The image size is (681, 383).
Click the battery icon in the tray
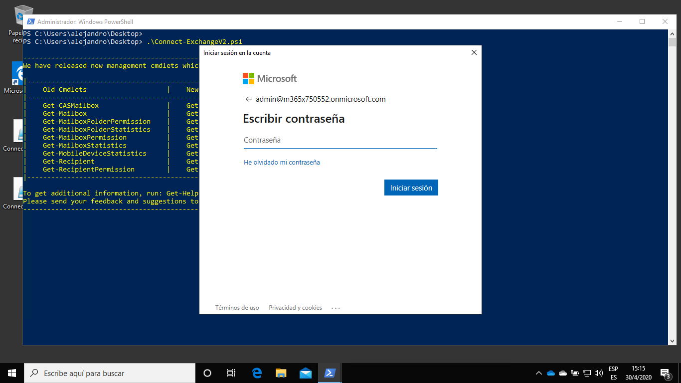click(575, 373)
